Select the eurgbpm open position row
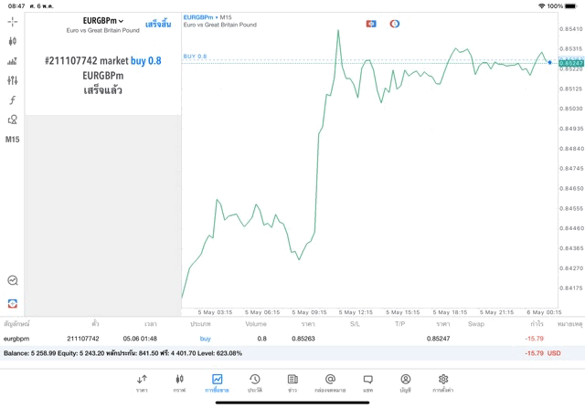The image size is (585, 408). coord(292,339)
